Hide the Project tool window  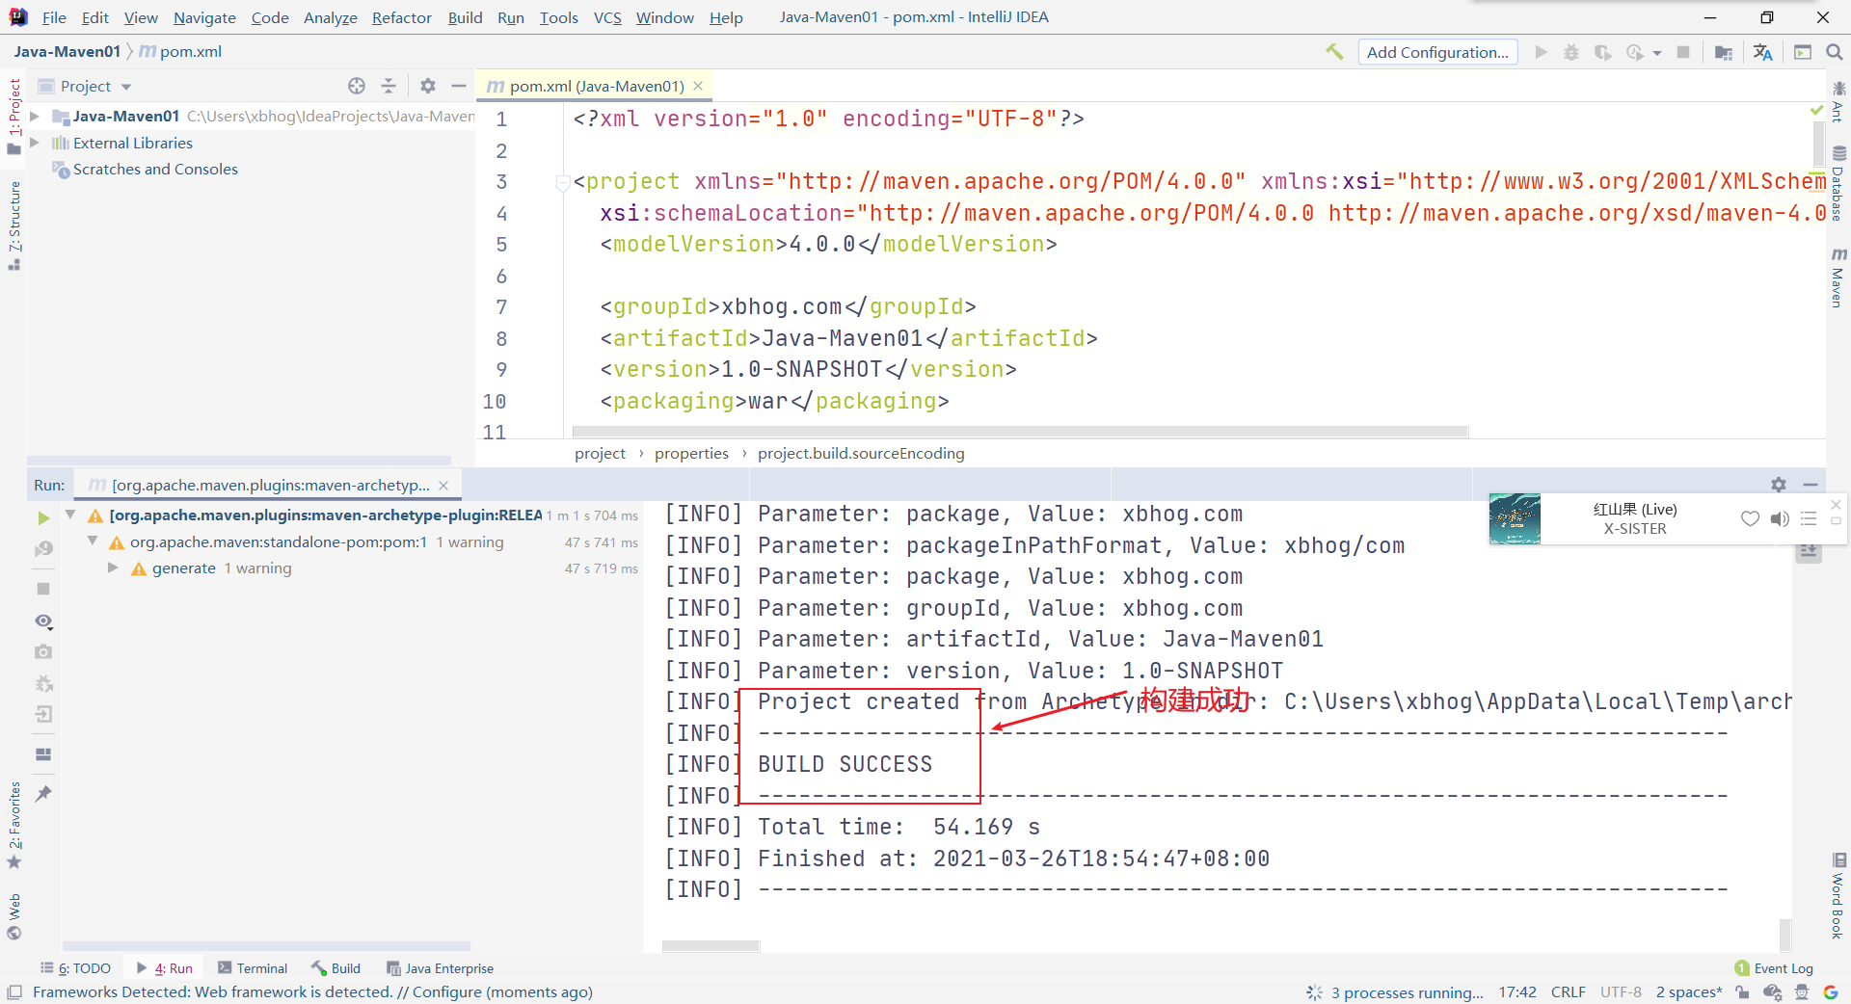click(x=459, y=86)
